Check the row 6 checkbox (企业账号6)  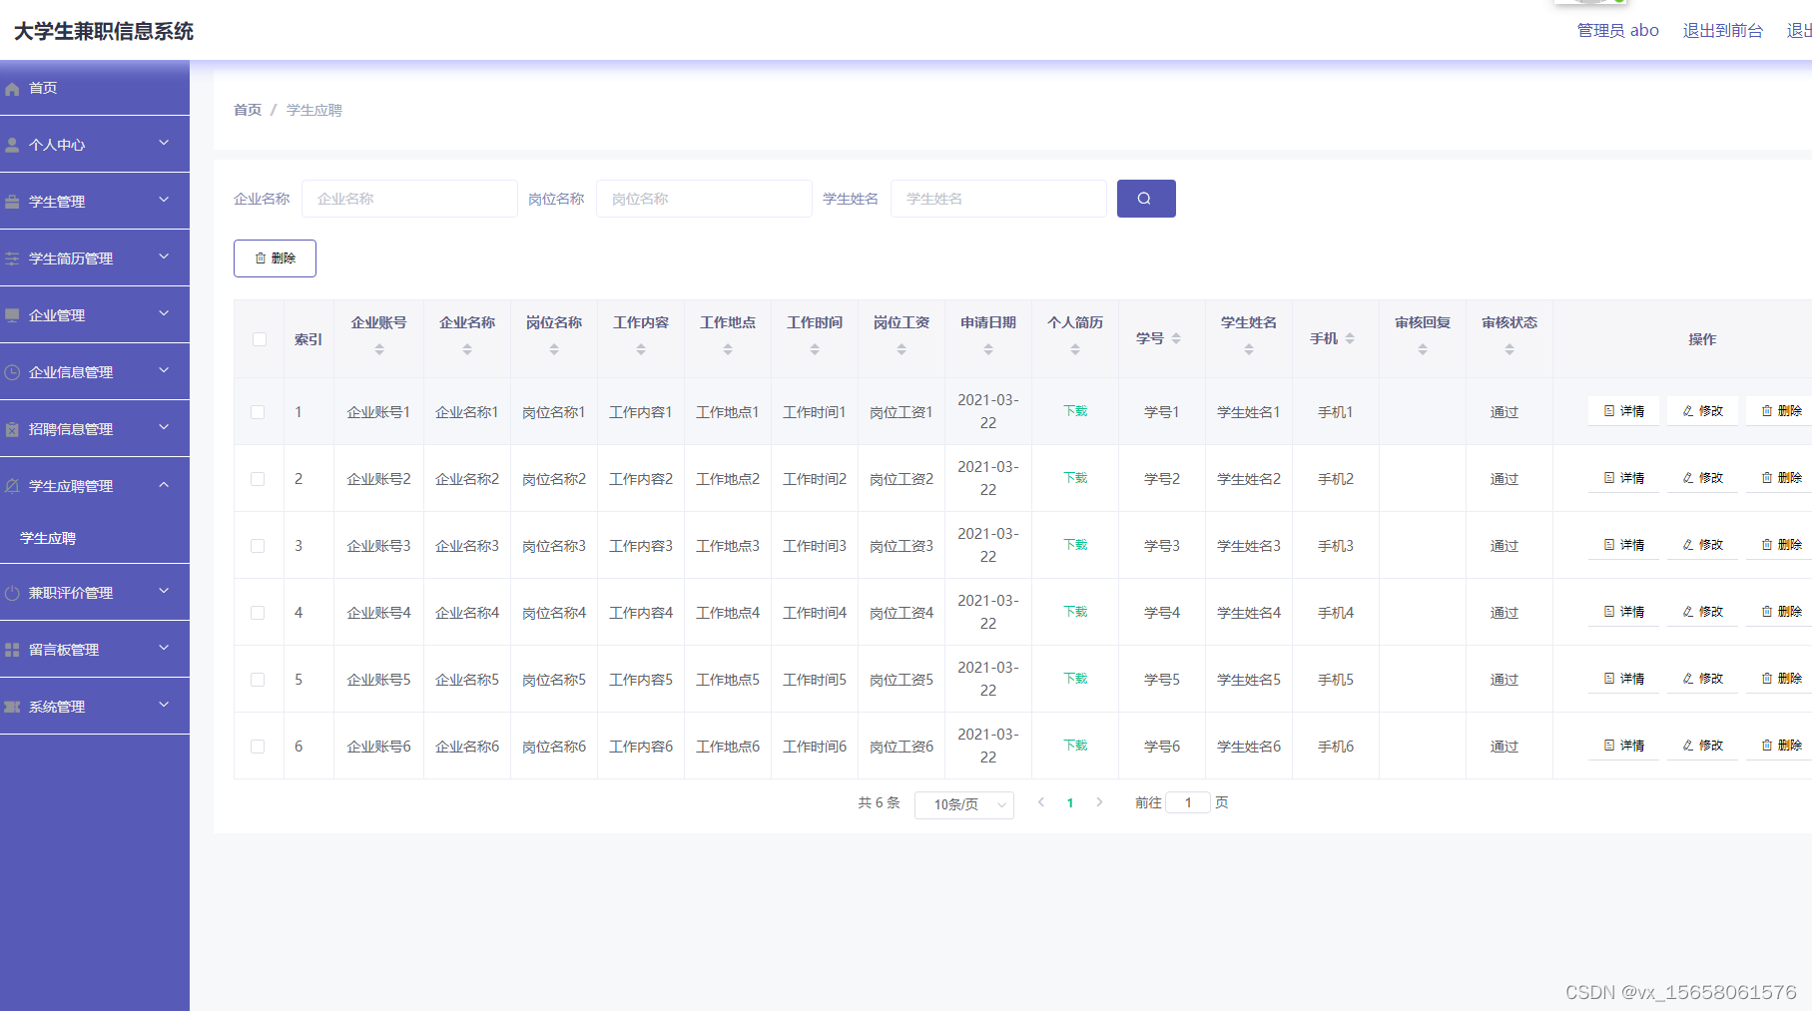click(x=258, y=747)
